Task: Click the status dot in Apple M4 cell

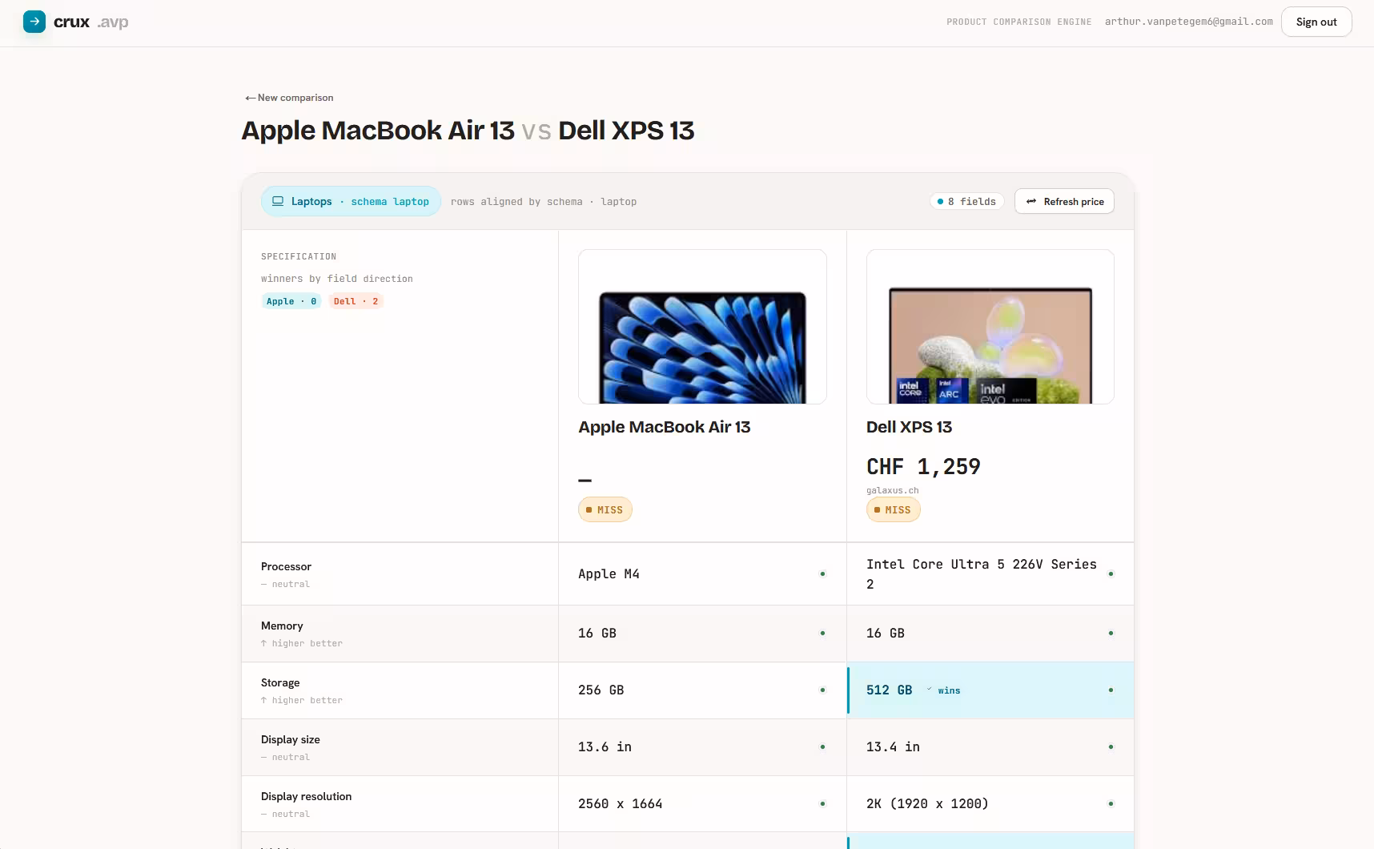Action: [x=822, y=573]
